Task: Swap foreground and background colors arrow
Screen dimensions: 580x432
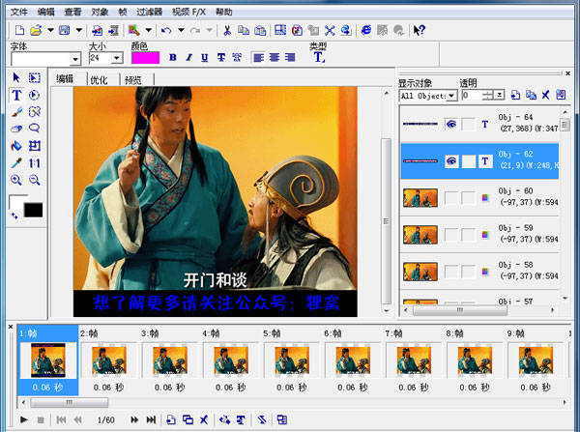Action: (14, 216)
